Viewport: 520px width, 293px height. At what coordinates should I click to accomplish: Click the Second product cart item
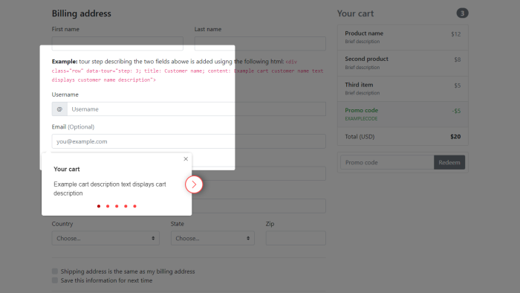tap(403, 63)
